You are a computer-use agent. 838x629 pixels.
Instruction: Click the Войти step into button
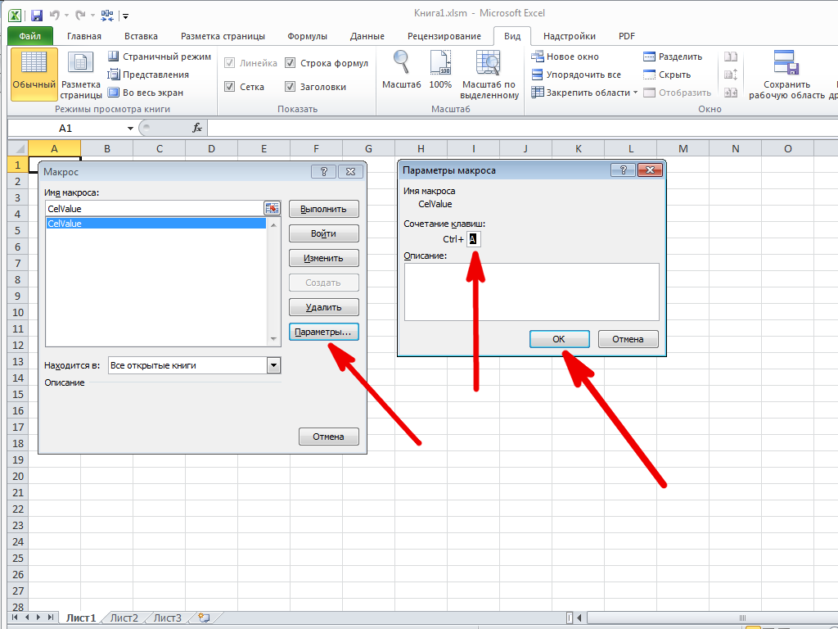(x=323, y=233)
